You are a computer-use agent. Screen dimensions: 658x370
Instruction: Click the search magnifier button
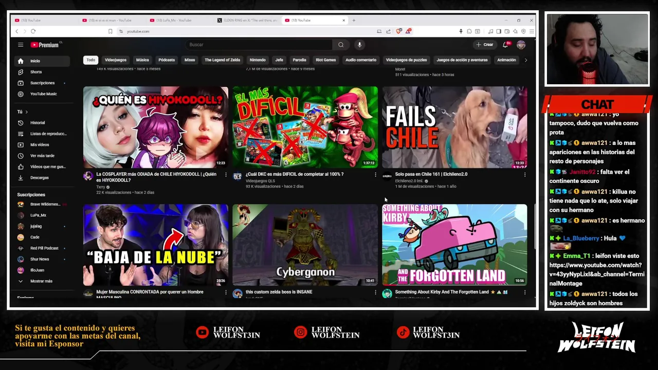pos(341,45)
